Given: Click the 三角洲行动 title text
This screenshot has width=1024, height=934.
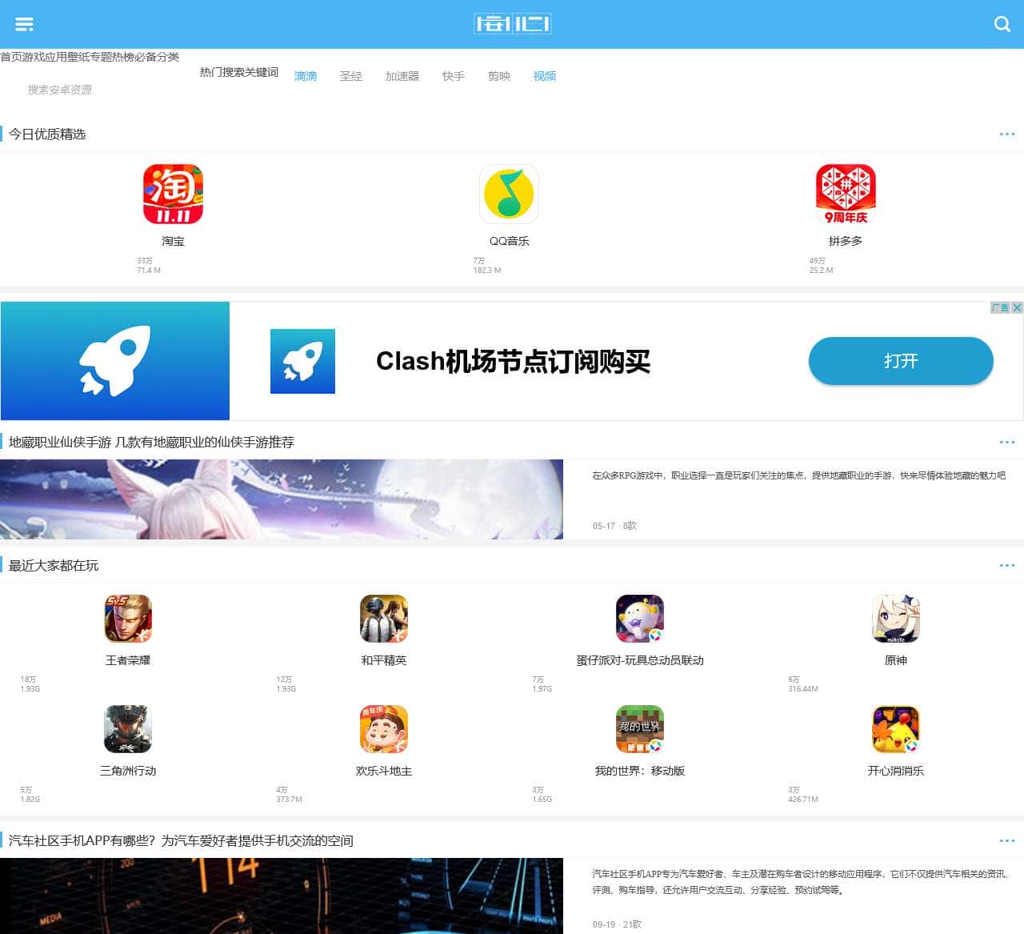Looking at the screenshot, I should pyautogui.click(x=128, y=771).
